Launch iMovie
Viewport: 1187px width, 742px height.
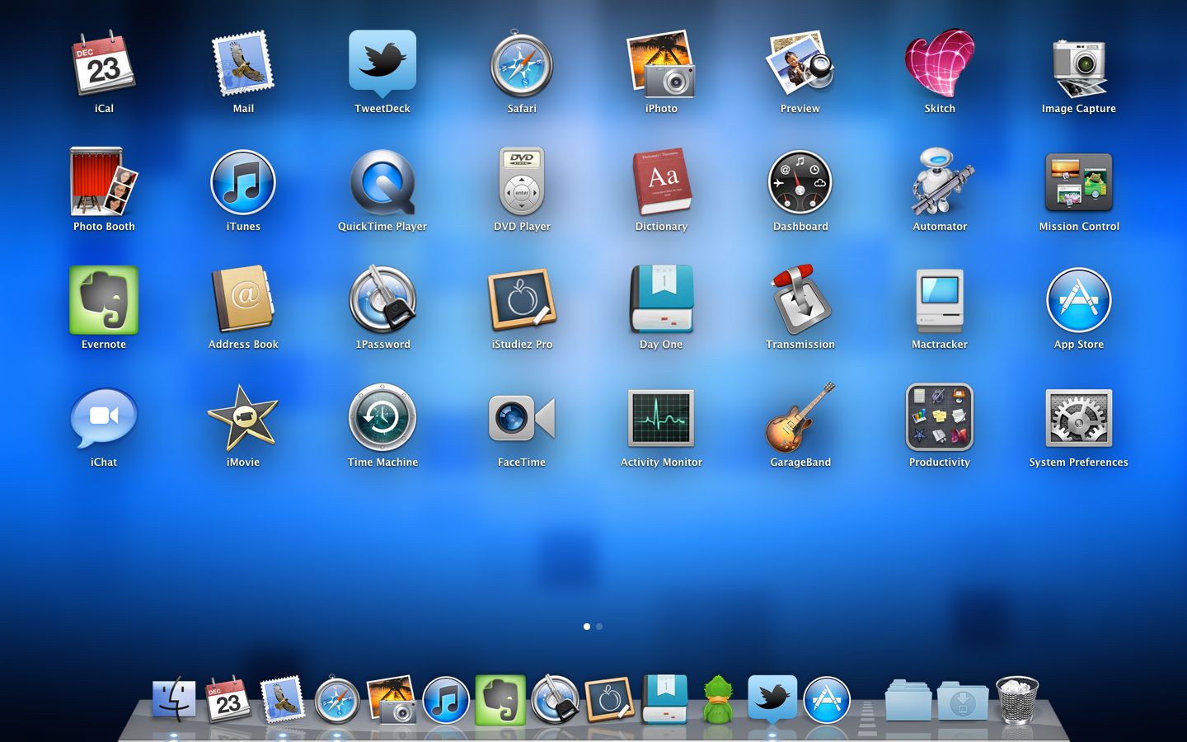(x=243, y=418)
